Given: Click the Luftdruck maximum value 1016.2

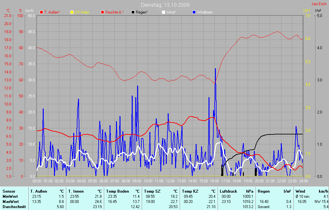Looking at the screenshot, I should [x=248, y=202].
